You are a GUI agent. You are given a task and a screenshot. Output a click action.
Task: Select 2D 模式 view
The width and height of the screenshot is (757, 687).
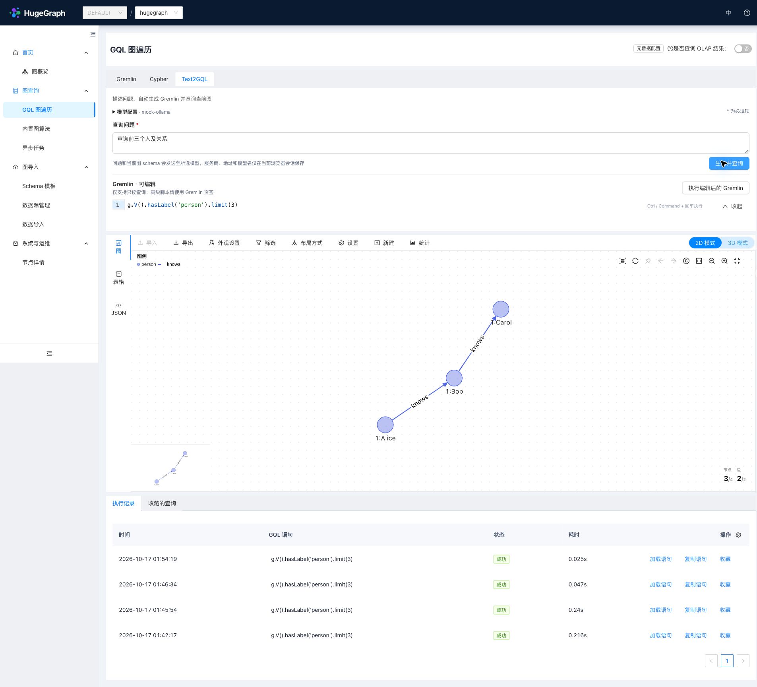pyautogui.click(x=705, y=243)
